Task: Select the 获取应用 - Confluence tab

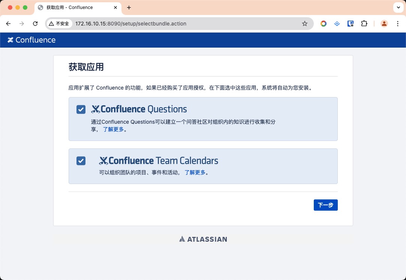Action: (75, 7)
